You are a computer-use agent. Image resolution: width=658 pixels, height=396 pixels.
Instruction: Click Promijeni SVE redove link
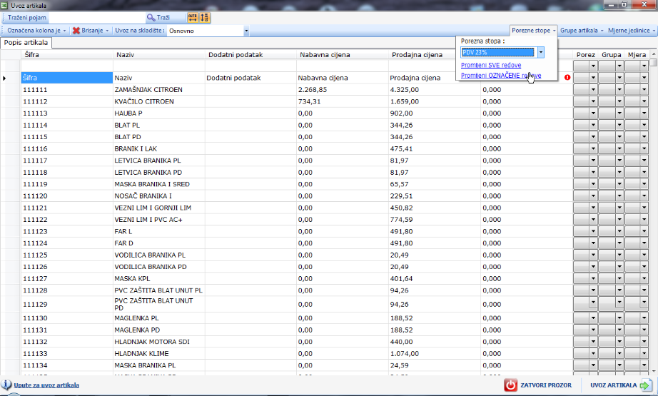(x=491, y=65)
